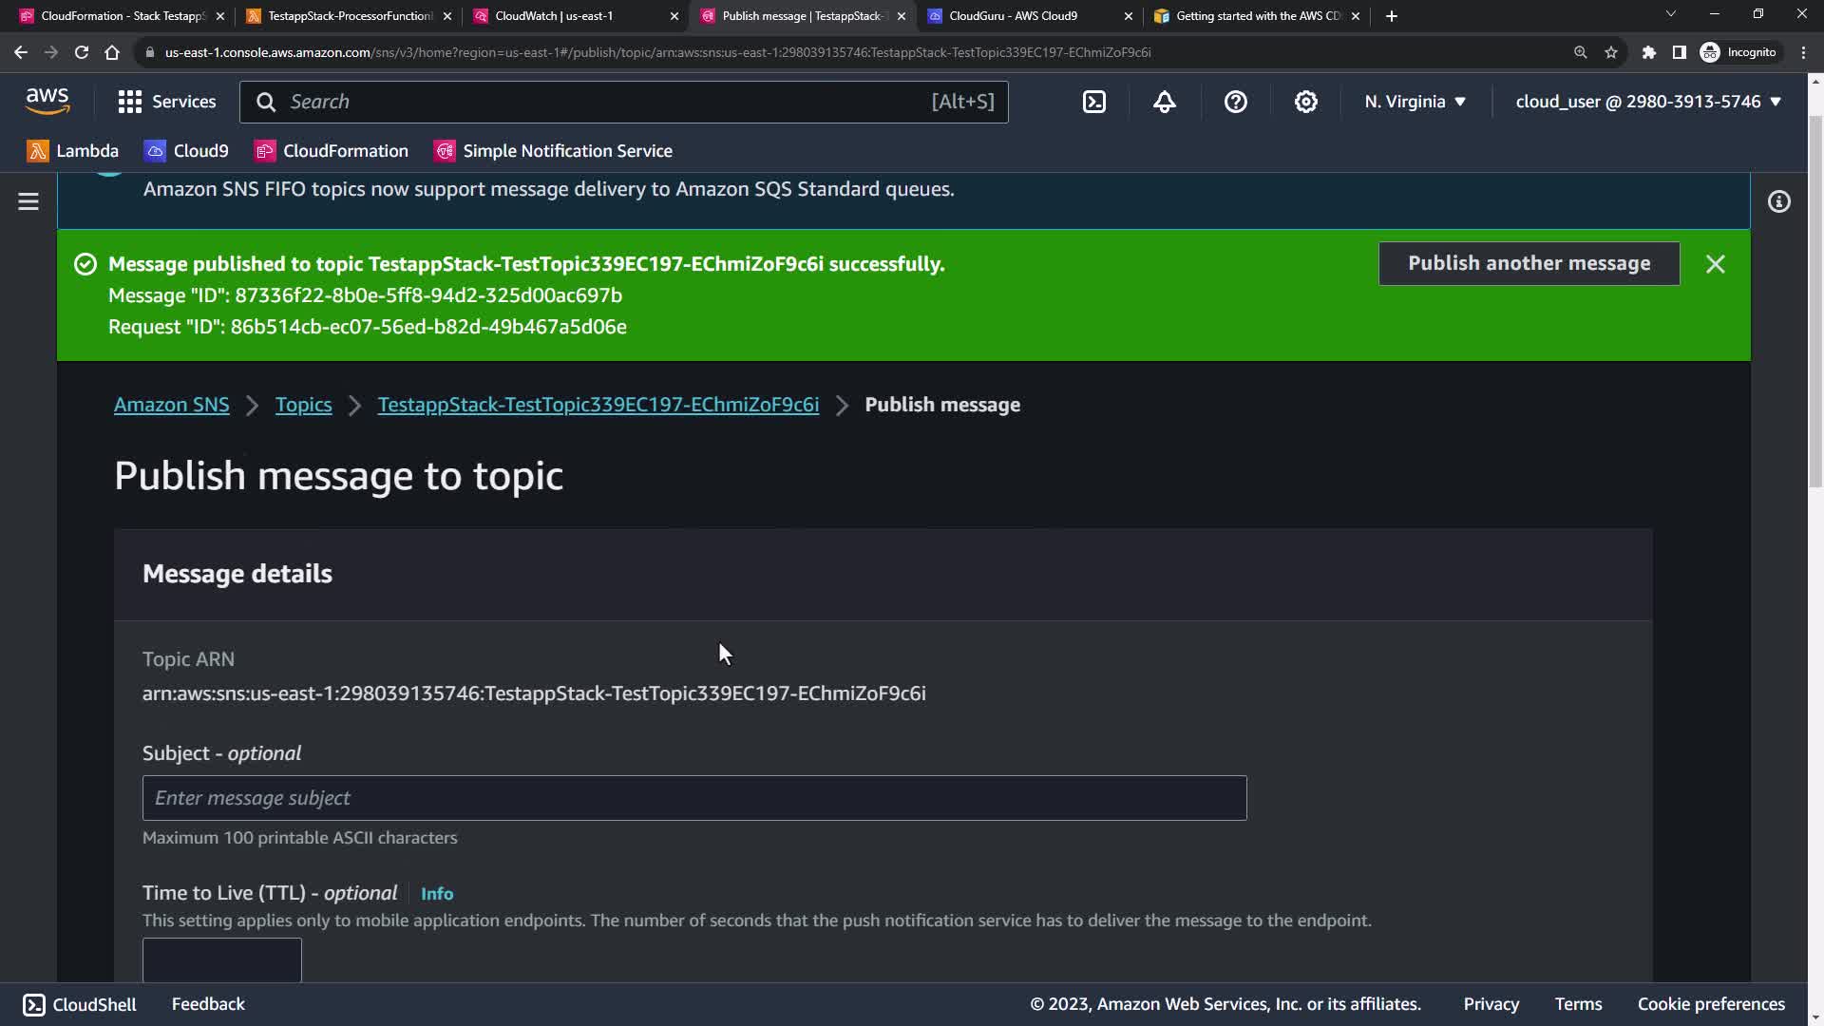Expand the N. Virginia region dropdown
The height and width of the screenshot is (1026, 1824).
click(1415, 102)
